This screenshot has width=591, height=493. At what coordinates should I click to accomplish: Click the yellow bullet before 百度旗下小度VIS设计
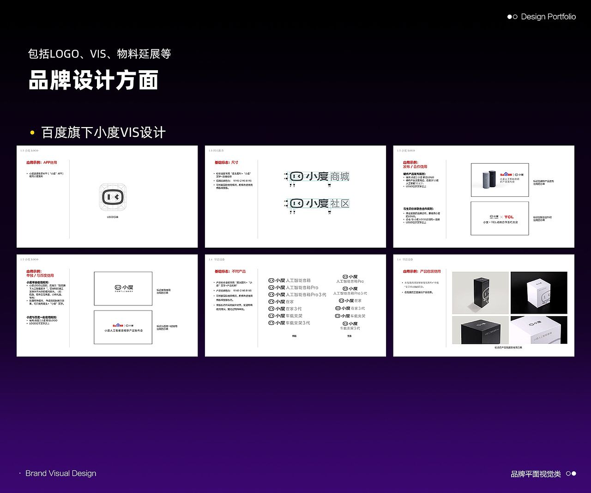(x=32, y=133)
